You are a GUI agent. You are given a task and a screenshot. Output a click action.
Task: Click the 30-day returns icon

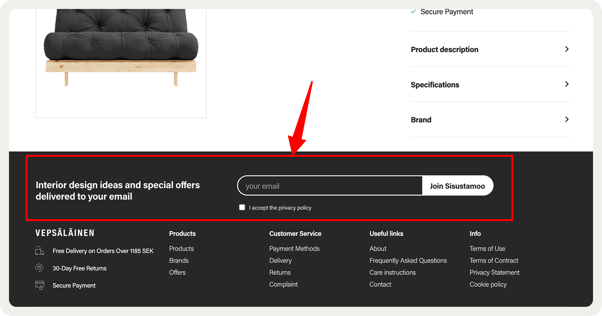click(39, 268)
